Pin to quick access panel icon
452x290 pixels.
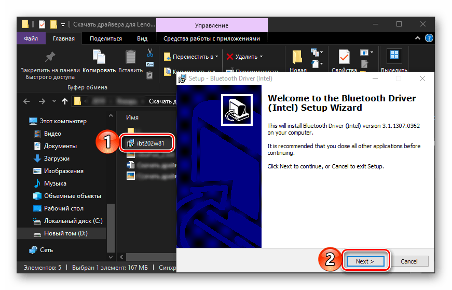tap(50, 57)
